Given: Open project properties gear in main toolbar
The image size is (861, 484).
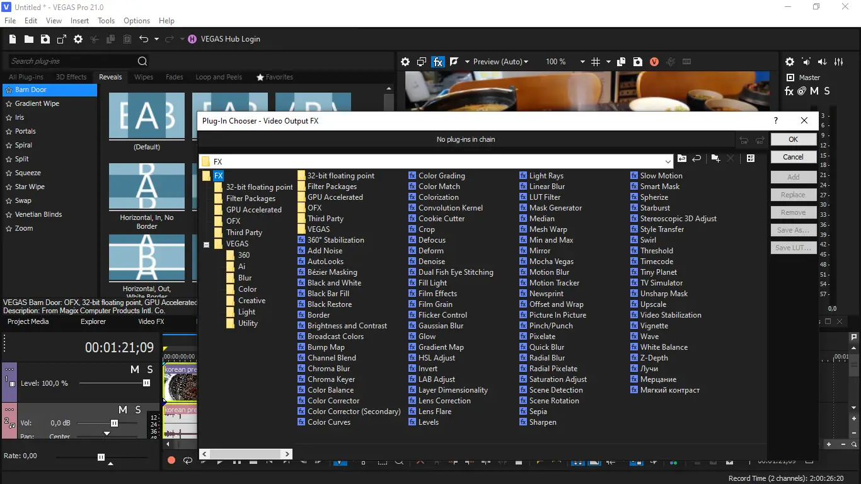Looking at the screenshot, I should click(78, 39).
